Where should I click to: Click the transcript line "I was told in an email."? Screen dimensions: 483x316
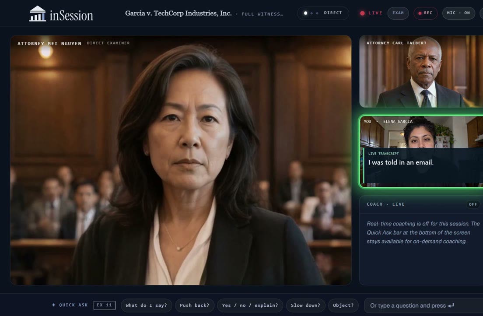(x=401, y=162)
